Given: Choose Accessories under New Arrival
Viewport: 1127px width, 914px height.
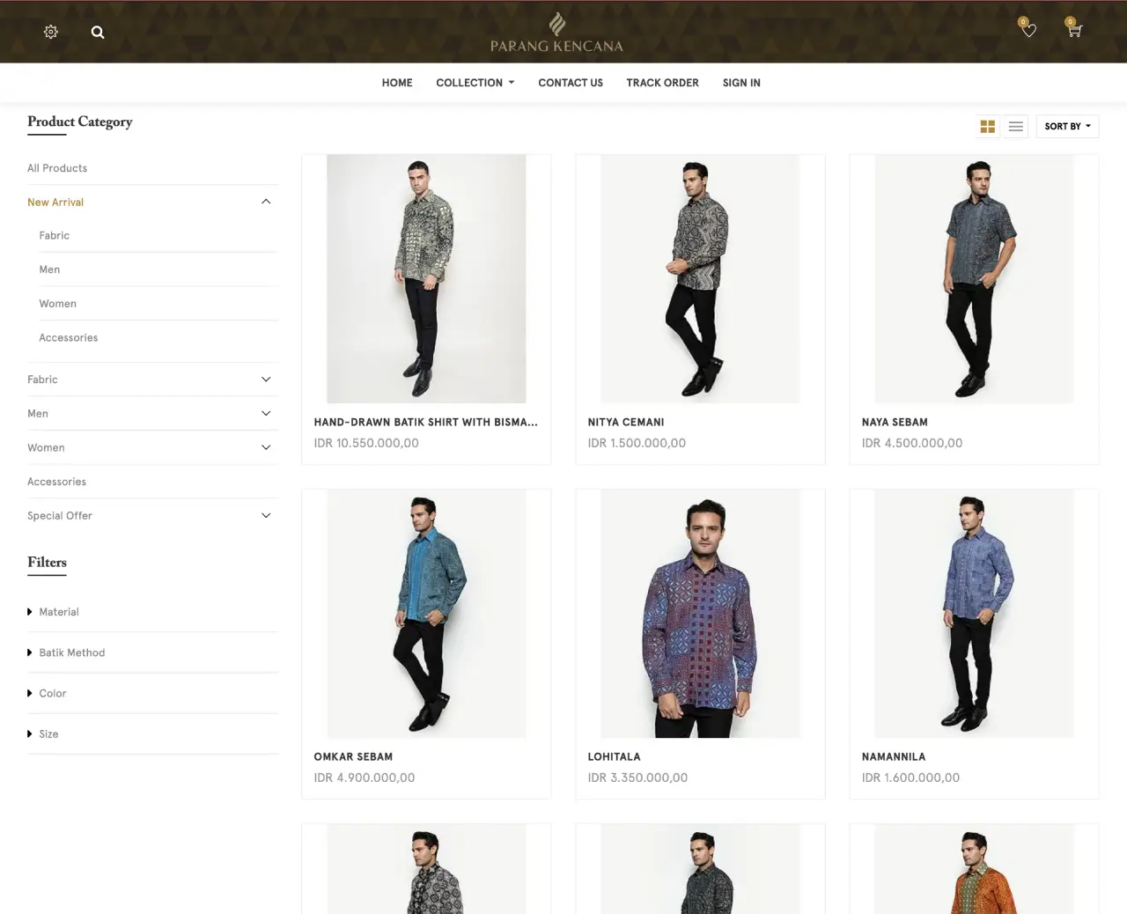Looking at the screenshot, I should [69, 338].
